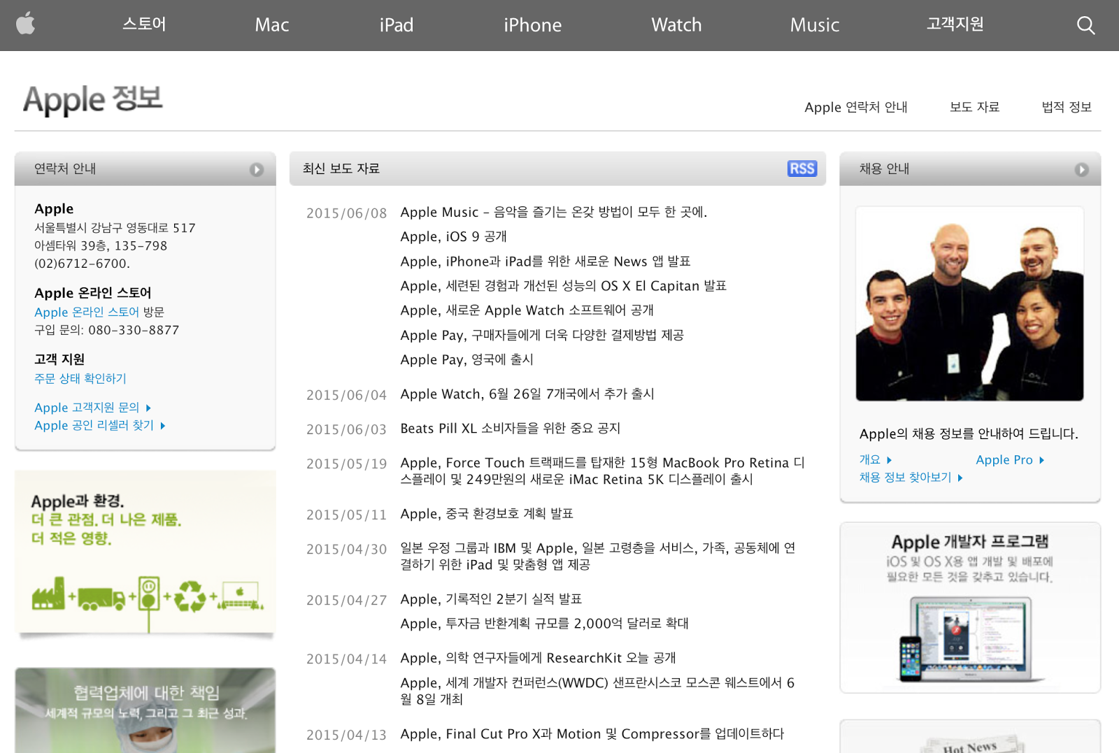
Task: Switch to the 법적 정보 tab
Action: (x=1067, y=107)
